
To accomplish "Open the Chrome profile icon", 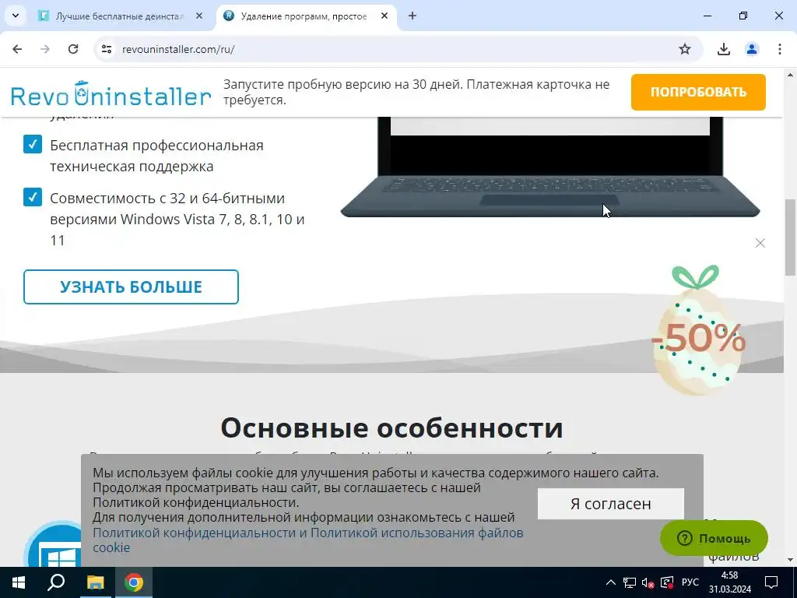I will tap(751, 49).
